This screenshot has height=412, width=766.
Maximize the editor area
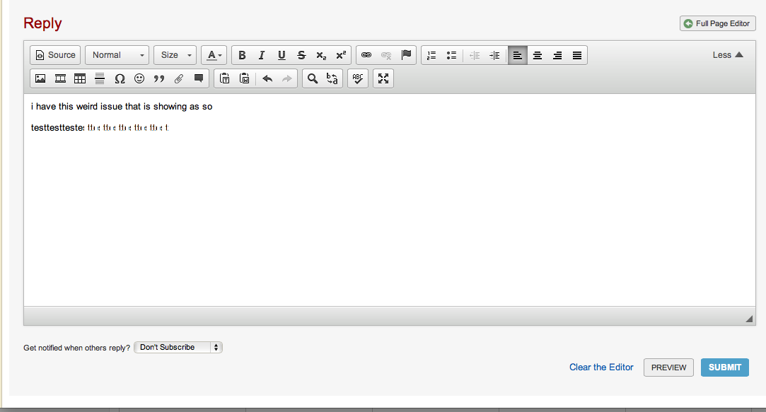383,78
